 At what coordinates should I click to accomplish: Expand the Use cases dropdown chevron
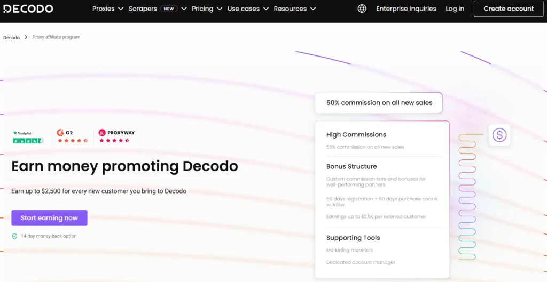pyautogui.click(x=266, y=9)
